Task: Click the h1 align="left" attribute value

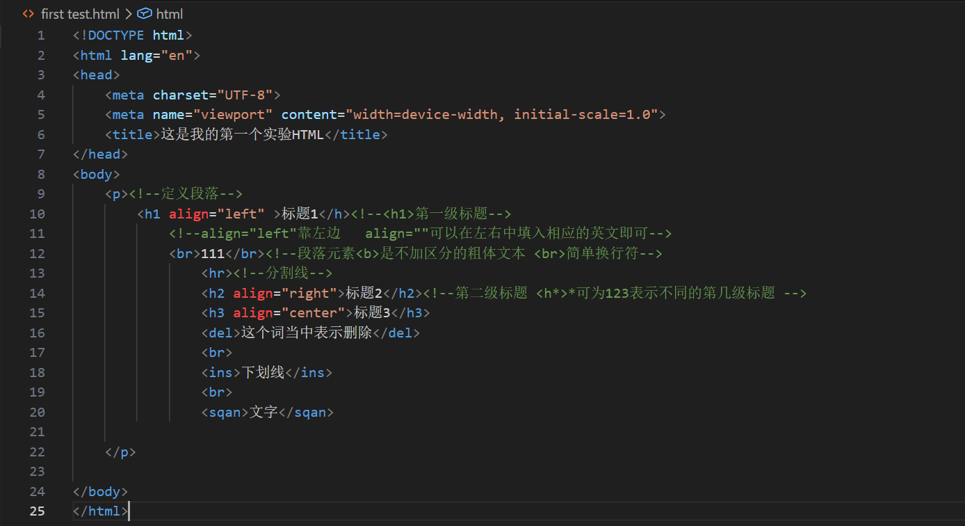Action: coord(241,214)
